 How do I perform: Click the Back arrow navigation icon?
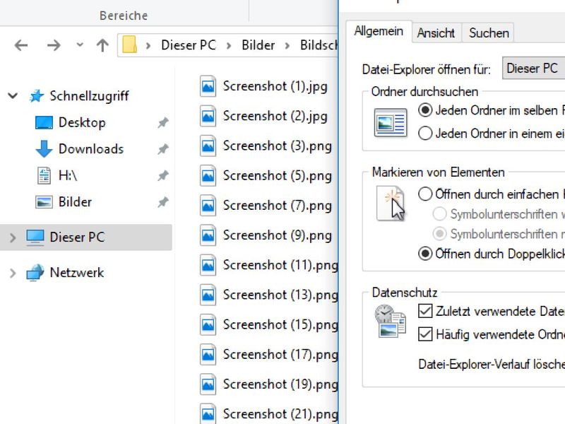click(x=21, y=45)
